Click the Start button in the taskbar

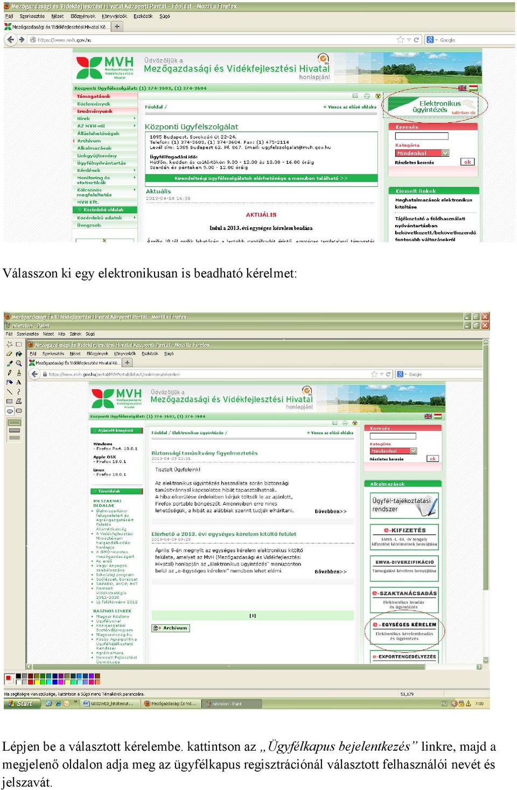(22, 703)
